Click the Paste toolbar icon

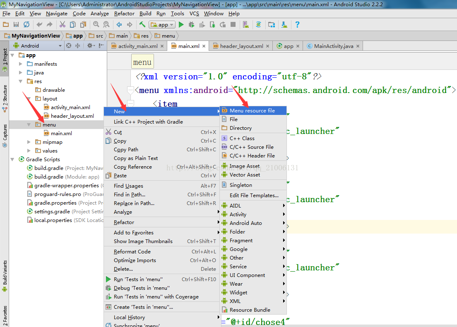pyautogui.click(x=83, y=25)
